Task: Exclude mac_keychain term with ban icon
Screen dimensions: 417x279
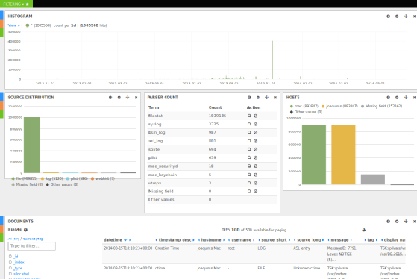Action: coord(256,175)
